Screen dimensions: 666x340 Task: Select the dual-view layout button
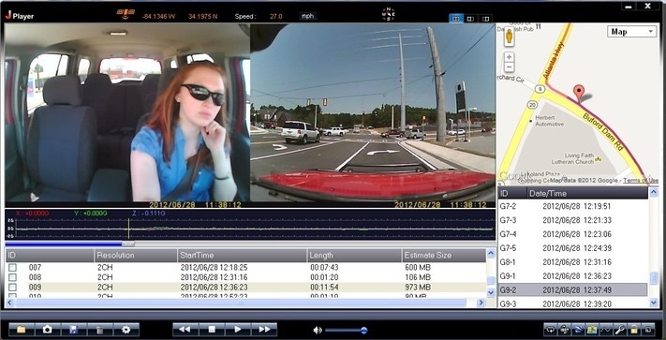point(456,19)
